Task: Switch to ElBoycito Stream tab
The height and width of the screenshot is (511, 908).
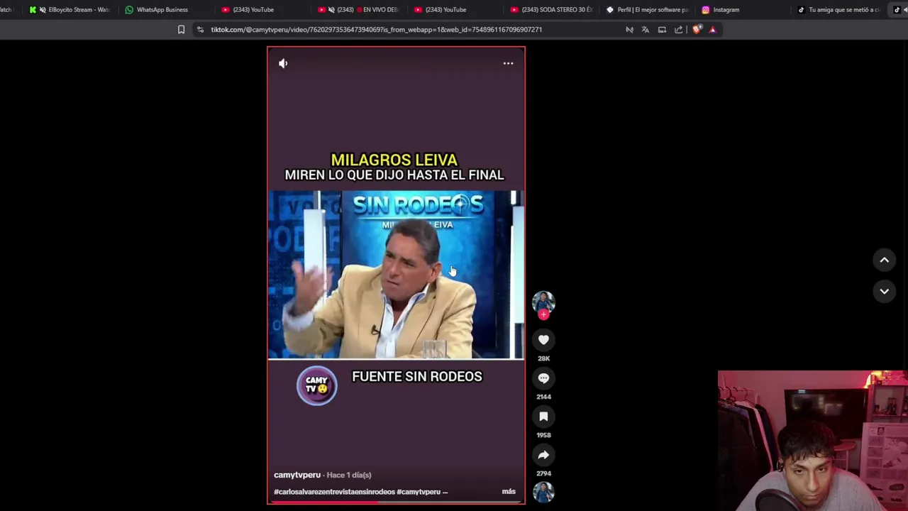Action: (x=70, y=9)
